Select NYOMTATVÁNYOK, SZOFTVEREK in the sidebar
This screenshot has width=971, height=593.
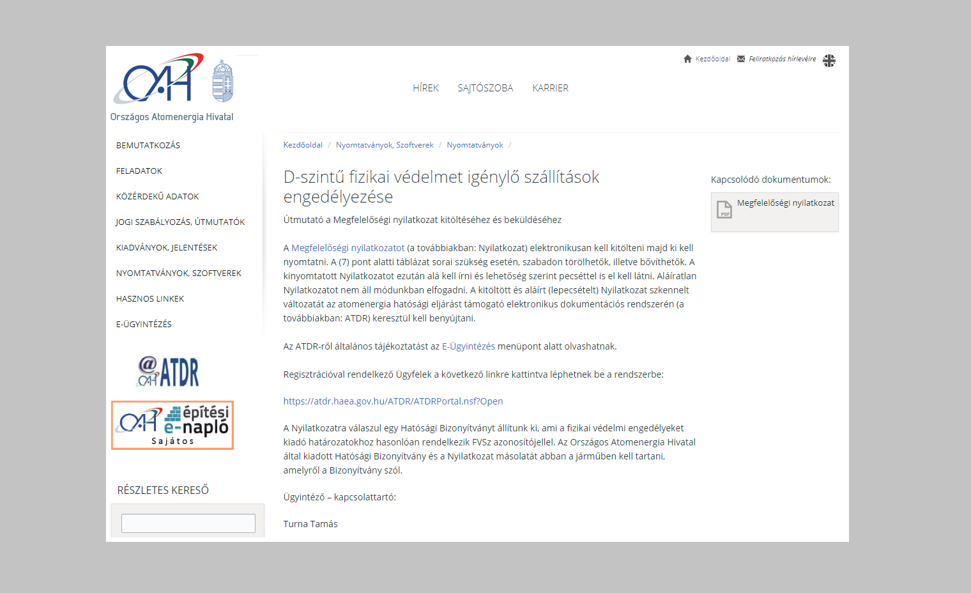pyautogui.click(x=179, y=273)
